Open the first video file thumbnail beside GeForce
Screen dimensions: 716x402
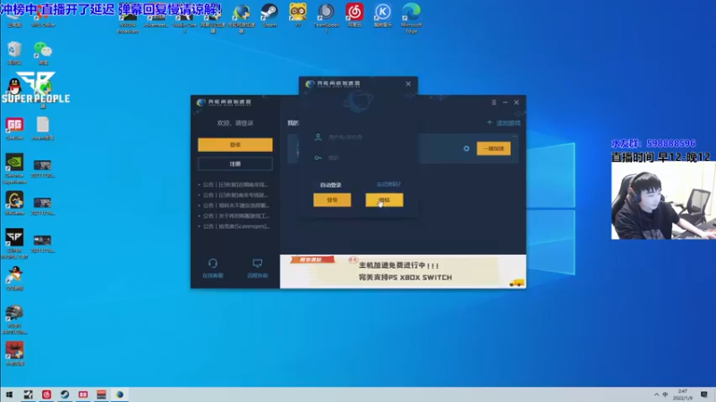42,168
